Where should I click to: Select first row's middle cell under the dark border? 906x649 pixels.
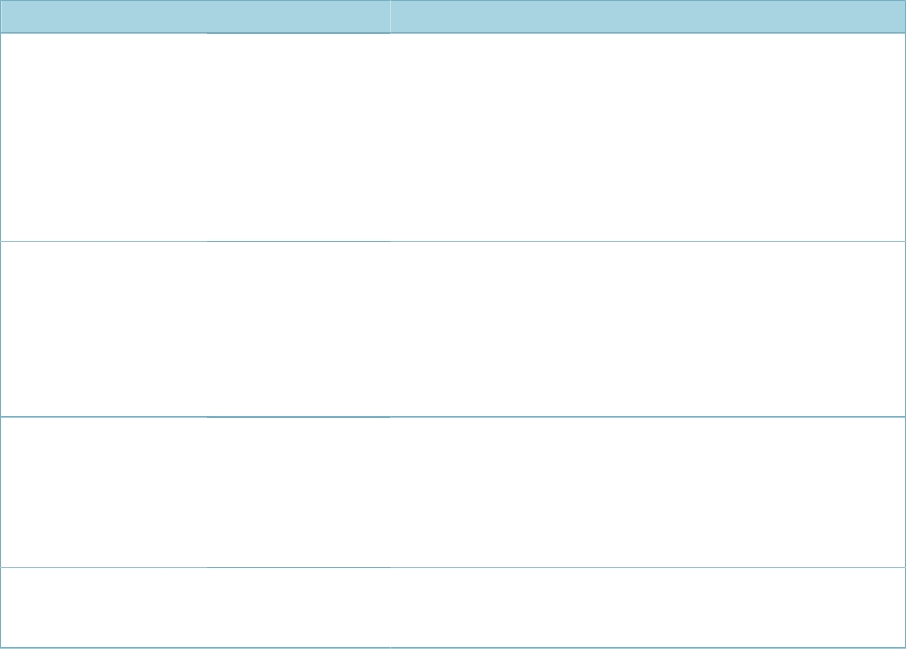pyautogui.click(x=298, y=138)
